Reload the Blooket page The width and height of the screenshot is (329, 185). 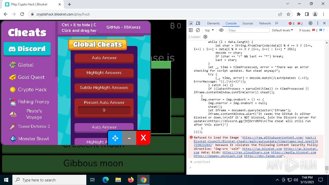(x=22, y=14)
